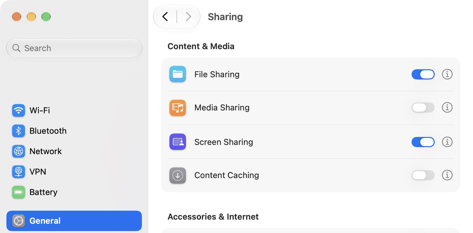Image resolution: width=473 pixels, height=233 pixels.
Task: Click the File Sharing folder icon
Action: coord(178,74)
